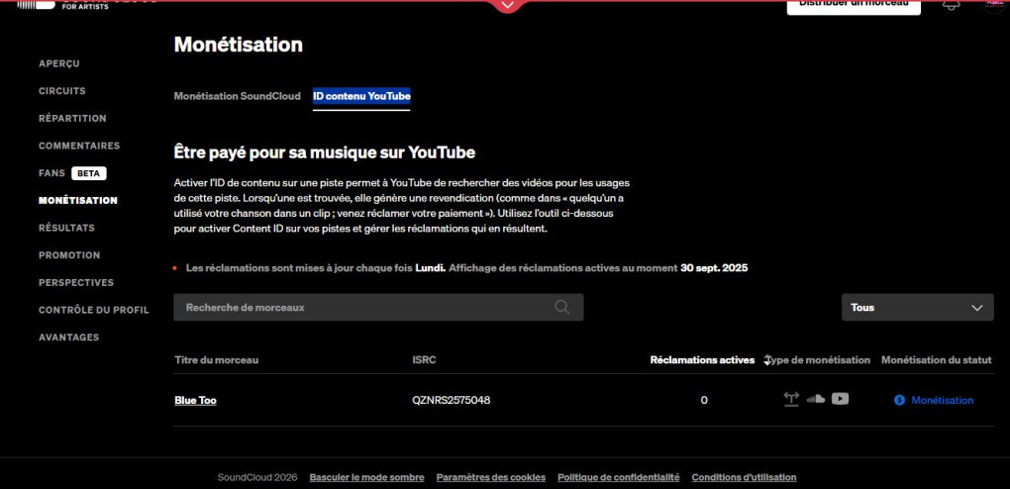Open Fans in the sidebar
Viewport: 1010px width, 489px height.
52,173
